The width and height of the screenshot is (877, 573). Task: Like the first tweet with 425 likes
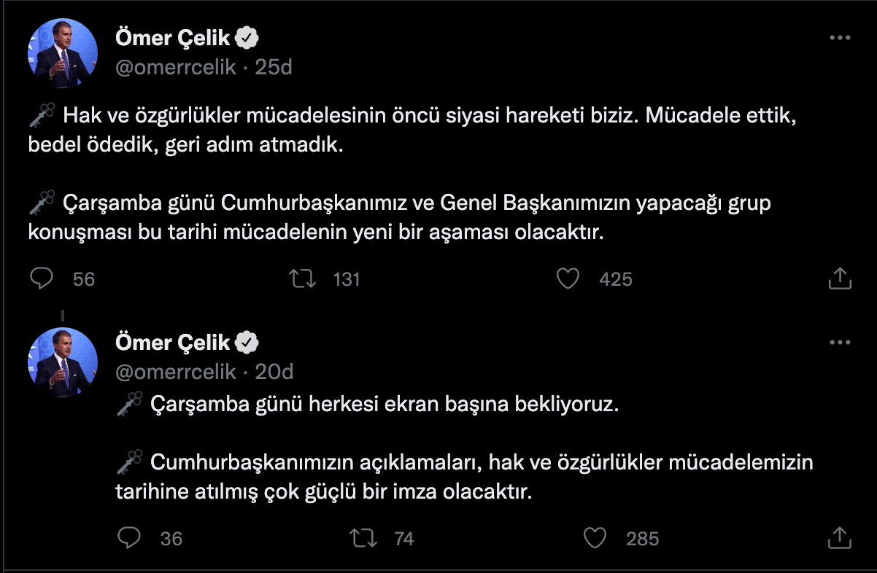[568, 278]
